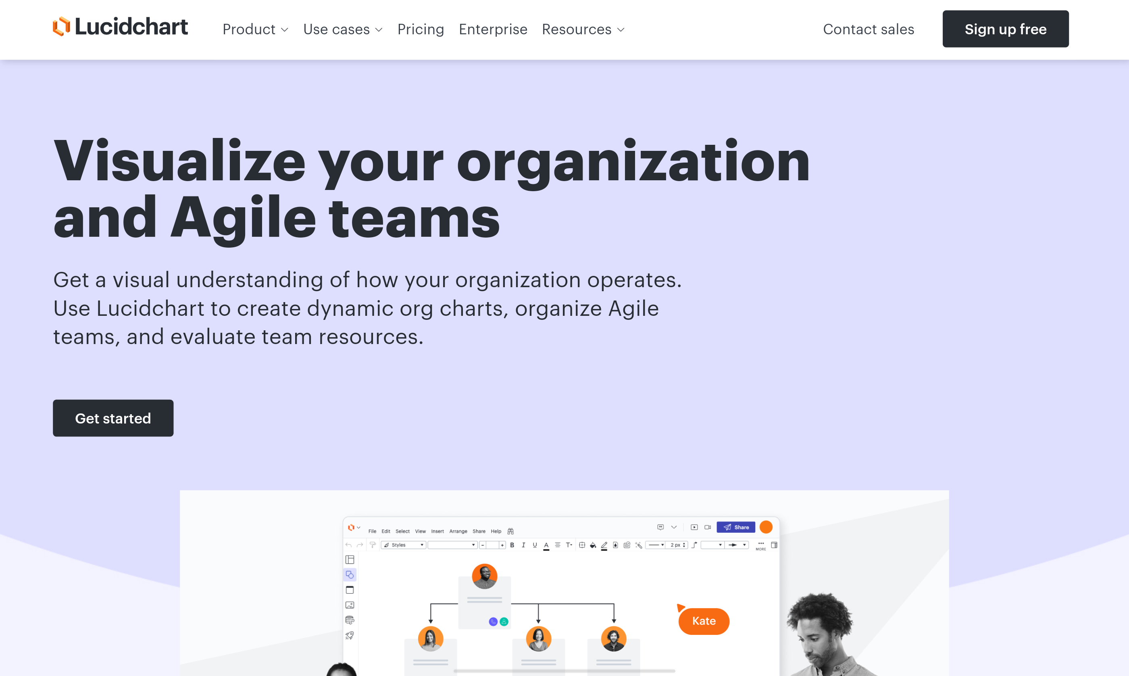Click the fill color paint bucket icon
The height and width of the screenshot is (676, 1129).
click(x=593, y=545)
